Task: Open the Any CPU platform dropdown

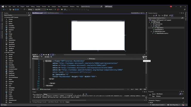Action: pos(40,10)
